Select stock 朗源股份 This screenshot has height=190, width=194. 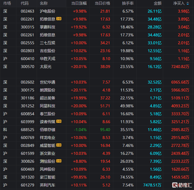coord(48,90)
